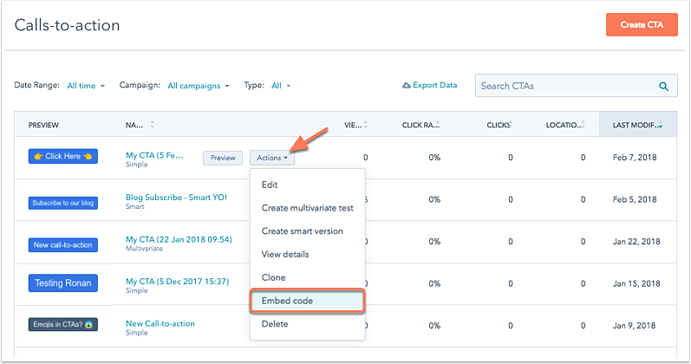Open the Date Range All time dropdown
Viewport: 691px width, 364px height.
(86, 86)
